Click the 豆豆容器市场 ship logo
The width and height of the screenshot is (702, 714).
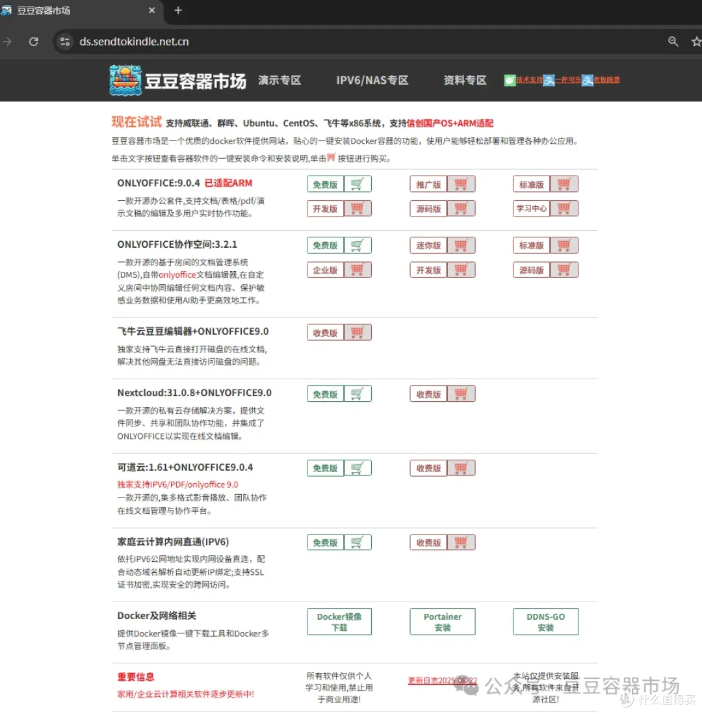(x=125, y=80)
